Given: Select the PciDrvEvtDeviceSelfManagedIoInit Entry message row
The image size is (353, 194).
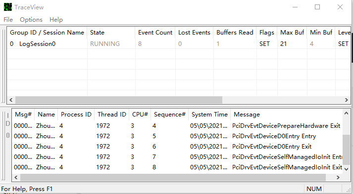Looking at the screenshot, I should click(177, 156).
